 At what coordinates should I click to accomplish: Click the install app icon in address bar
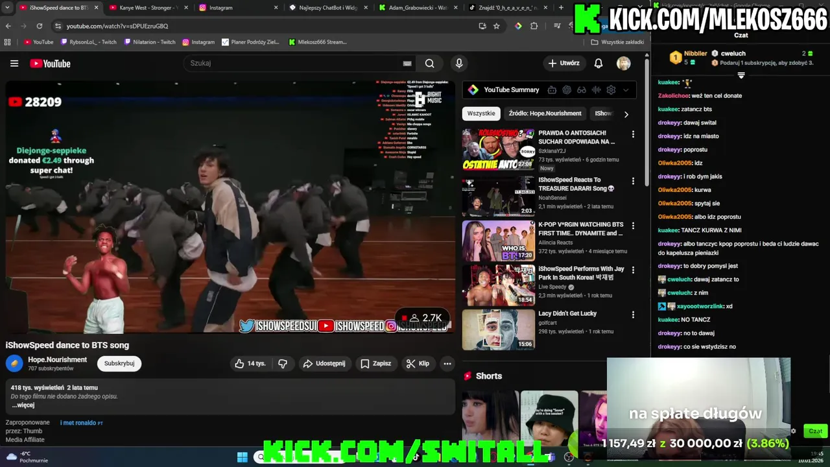click(482, 26)
